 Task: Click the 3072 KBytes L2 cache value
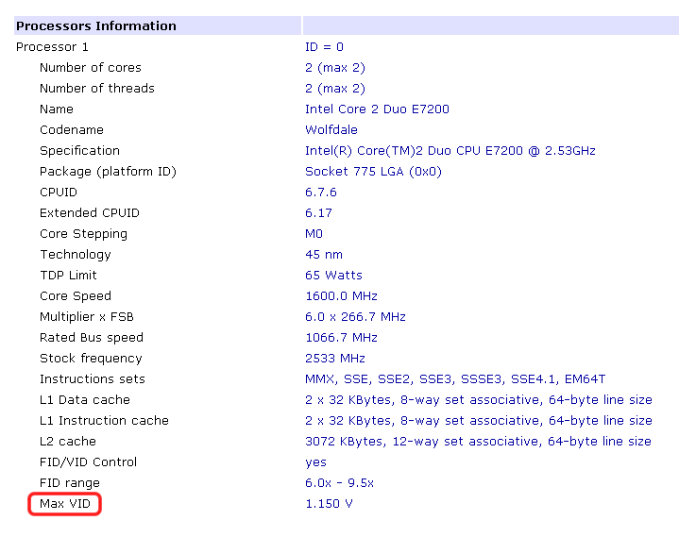pos(478,442)
